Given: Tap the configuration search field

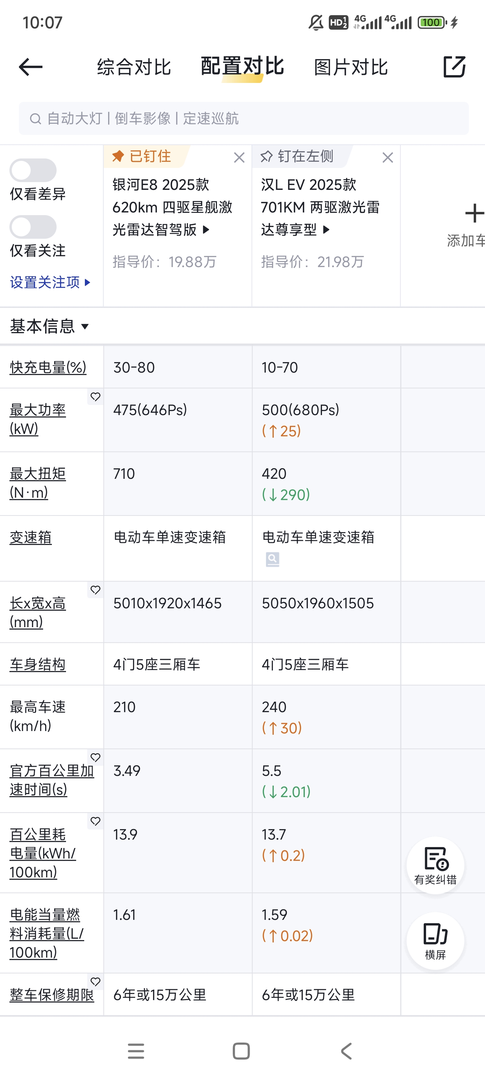Looking at the screenshot, I should 244,119.
